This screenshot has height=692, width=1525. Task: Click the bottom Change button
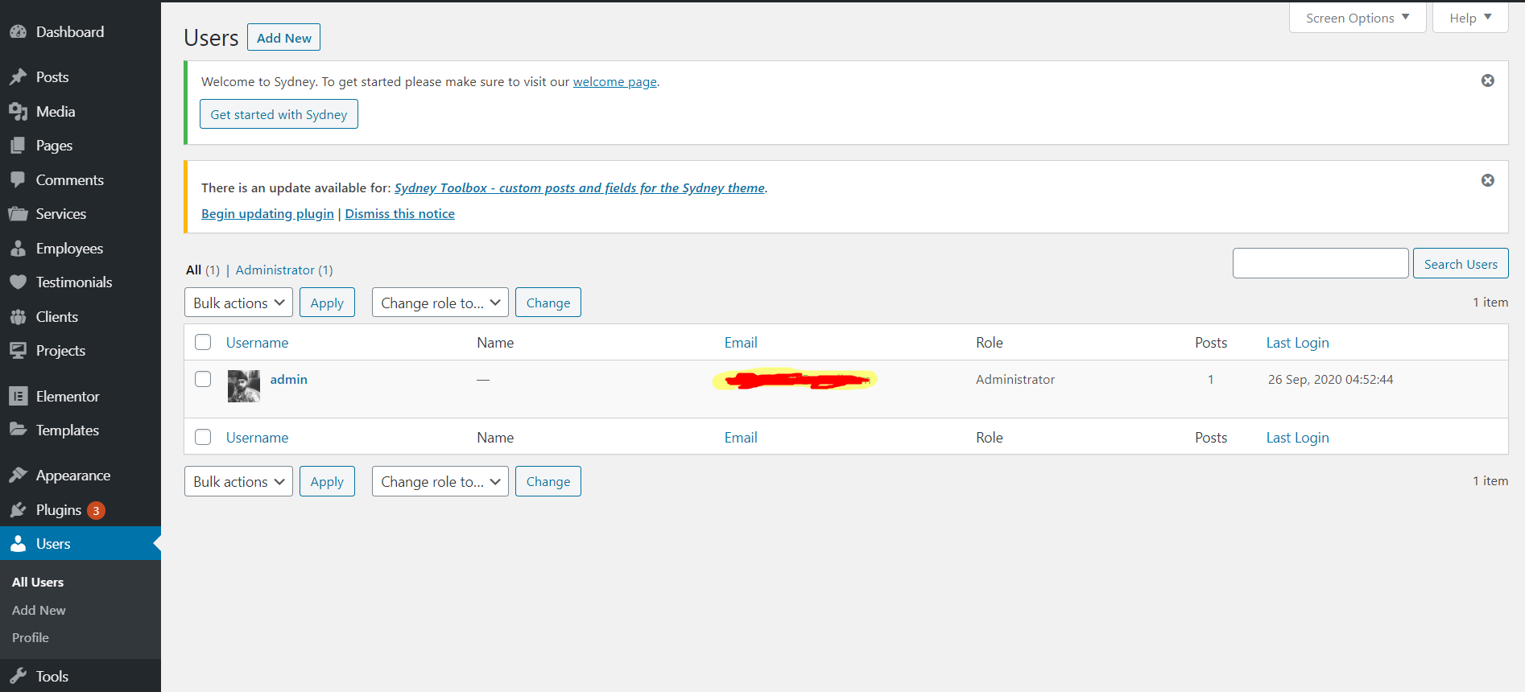tap(548, 481)
